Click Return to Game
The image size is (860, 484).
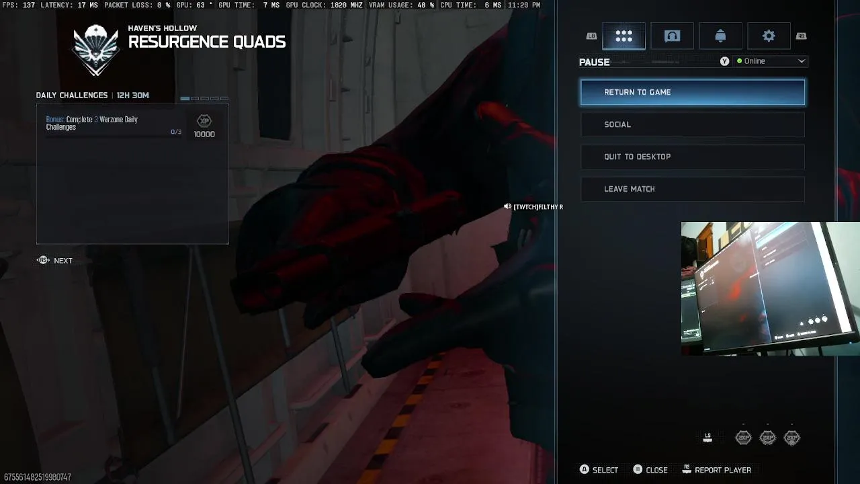pyautogui.click(x=693, y=92)
